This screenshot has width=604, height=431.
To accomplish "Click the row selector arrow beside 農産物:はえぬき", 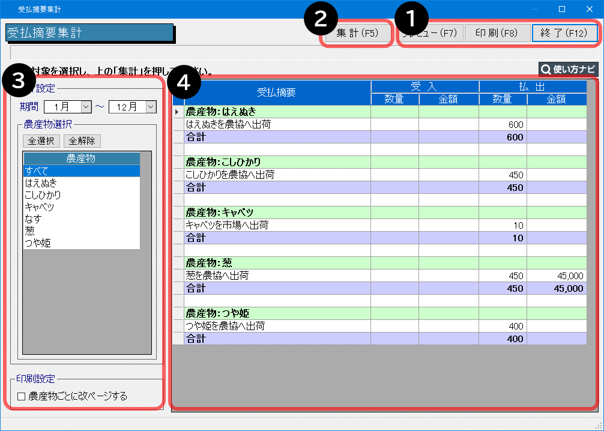I will click(x=178, y=112).
